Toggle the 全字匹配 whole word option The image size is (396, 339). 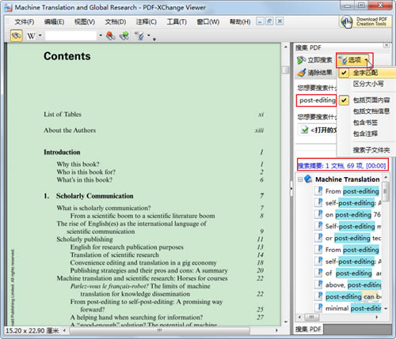pos(367,73)
